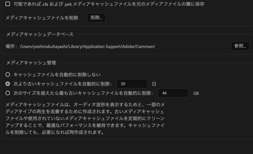The image size is (253, 154).
Task: Click the '場所：' label
Action: tap(11, 46)
